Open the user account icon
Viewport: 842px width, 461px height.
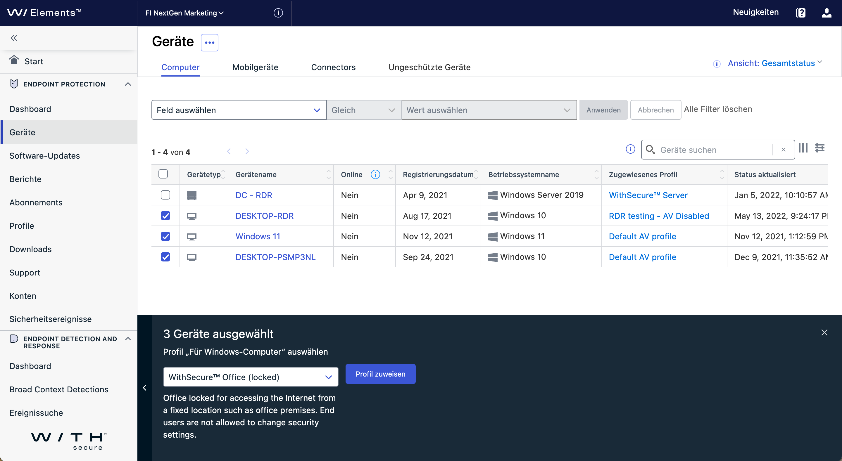(826, 13)
